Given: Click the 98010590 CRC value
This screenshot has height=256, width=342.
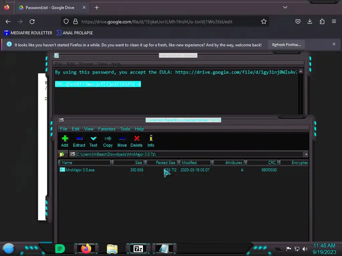Looking at the screenshot, I should pyautogui.click(x=269, y=170).
